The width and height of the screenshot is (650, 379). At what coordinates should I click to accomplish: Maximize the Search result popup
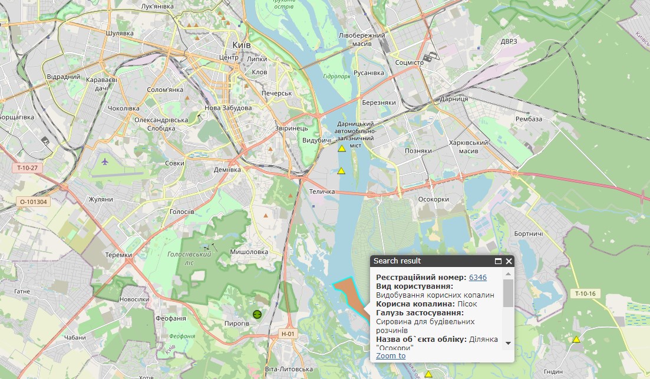(498, 261)
